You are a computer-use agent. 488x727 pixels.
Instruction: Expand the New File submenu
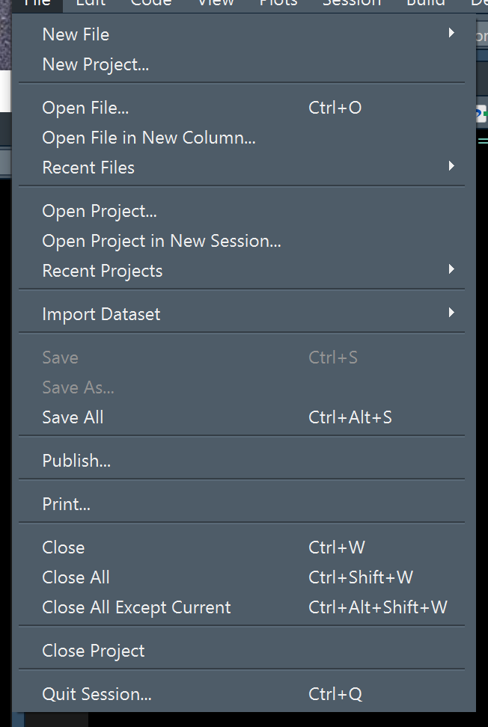click(x=75, y=34)
